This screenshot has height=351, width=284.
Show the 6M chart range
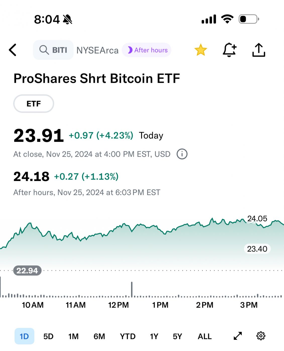99,336
